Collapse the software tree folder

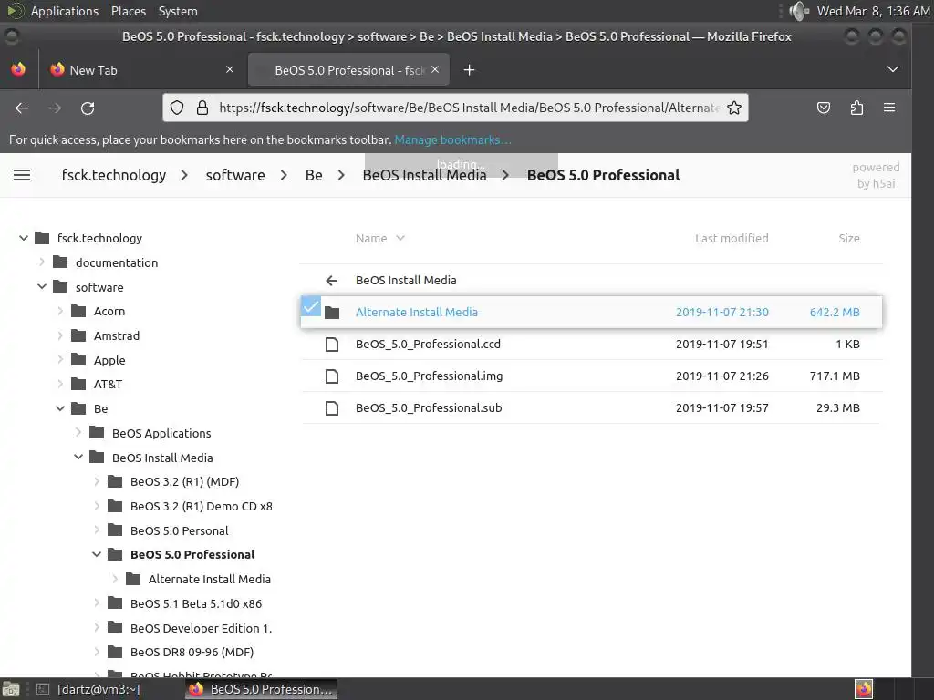point(42,287)
